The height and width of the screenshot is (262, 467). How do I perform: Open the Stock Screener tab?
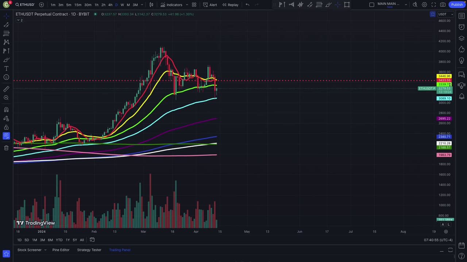coord(30,250)
